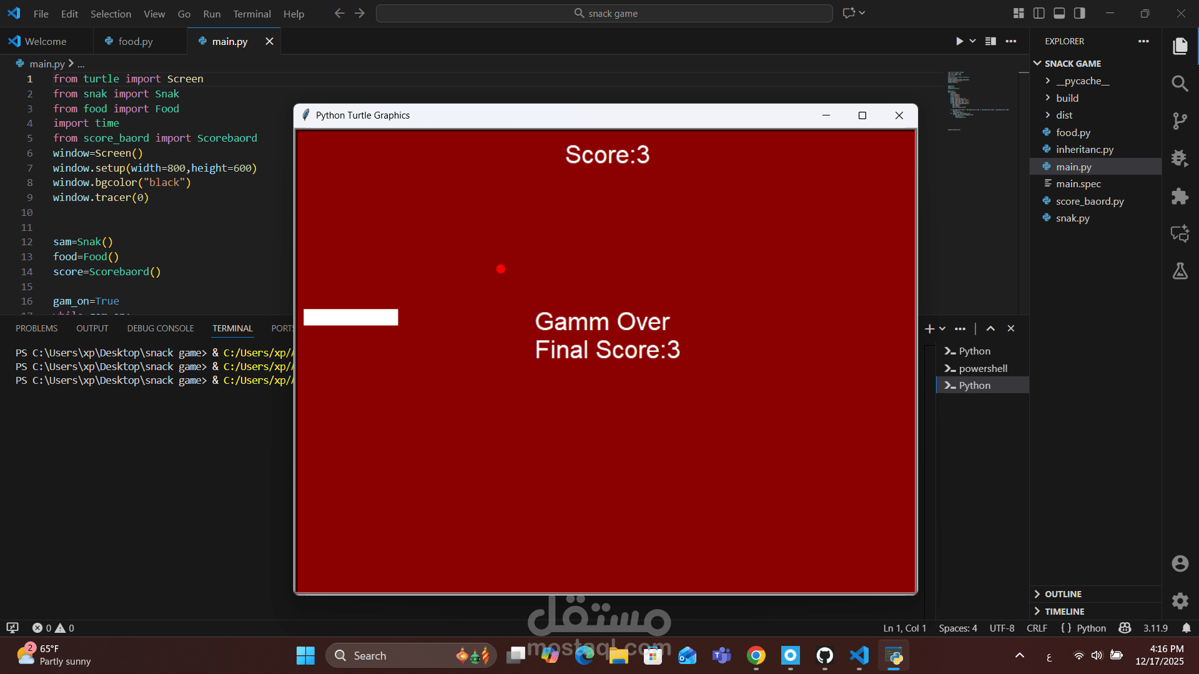The height and width of the screenshot is (674, 1199).
Task: Switch to the food.py tab
Action: (x=136, y=41)
